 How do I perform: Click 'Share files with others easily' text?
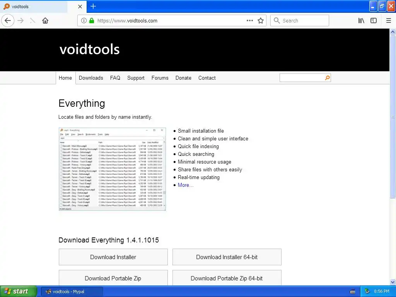point(210,169)
